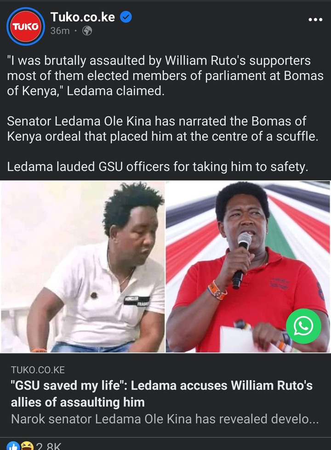
Task: Click the TUKO.CO.KE source domain label
Action: coord(38,370)
